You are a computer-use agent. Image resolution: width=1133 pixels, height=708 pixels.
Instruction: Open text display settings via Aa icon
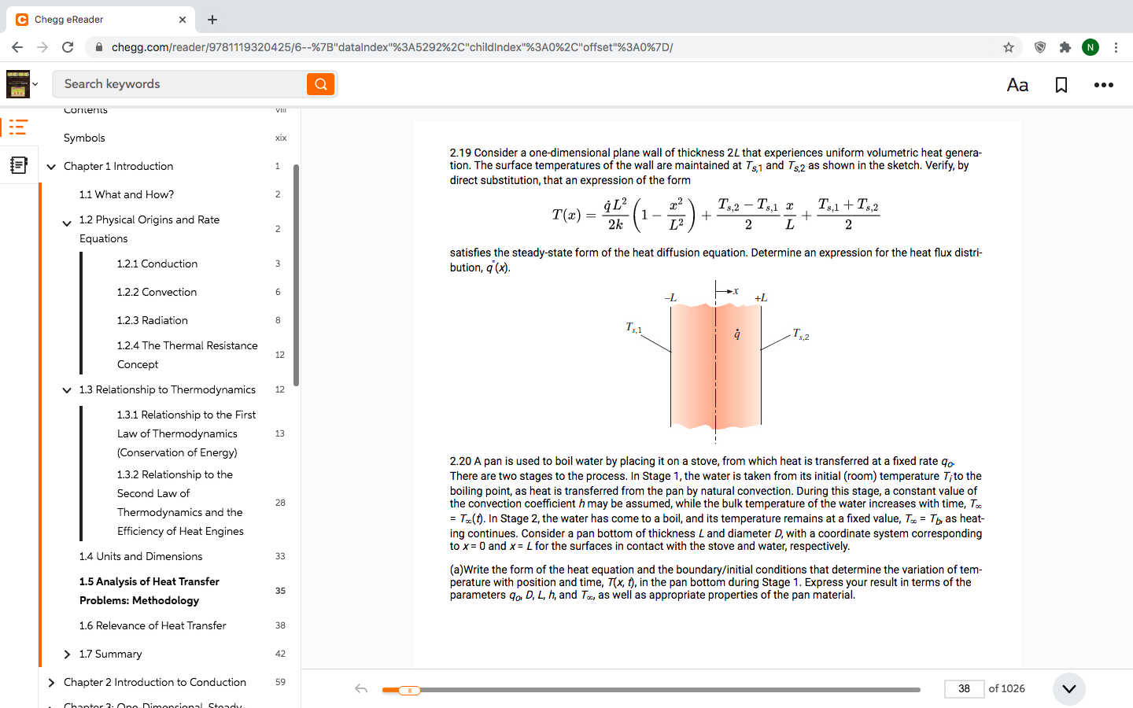[x=1017, y=84]
